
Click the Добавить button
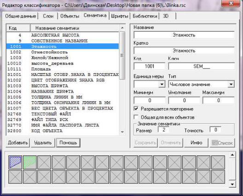click(x=18, y=143)
